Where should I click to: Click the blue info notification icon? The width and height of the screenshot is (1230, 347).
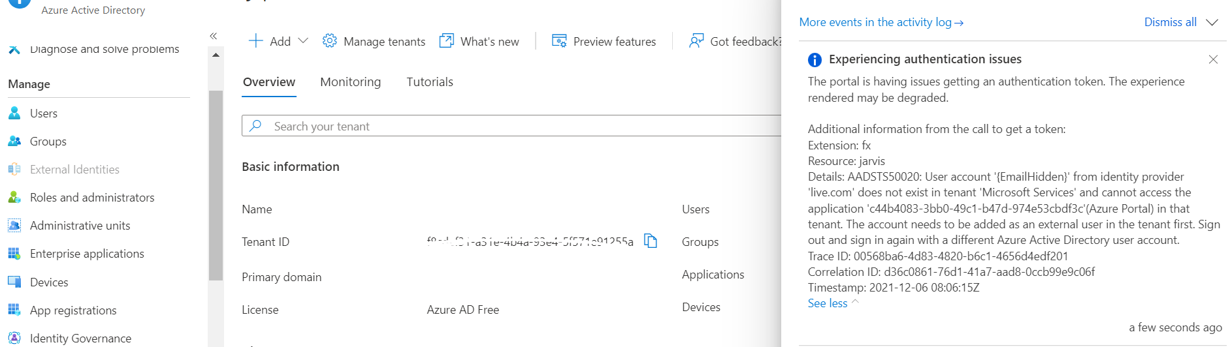815,60
